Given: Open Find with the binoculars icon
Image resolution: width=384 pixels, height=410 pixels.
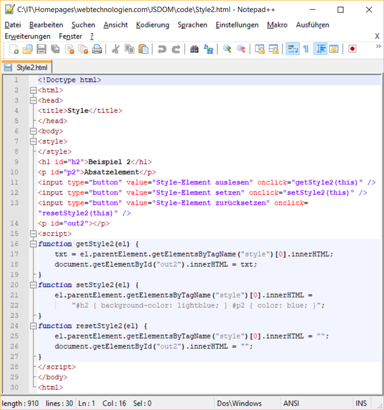Looking at the screenshot, I should [x=194, y=49].
